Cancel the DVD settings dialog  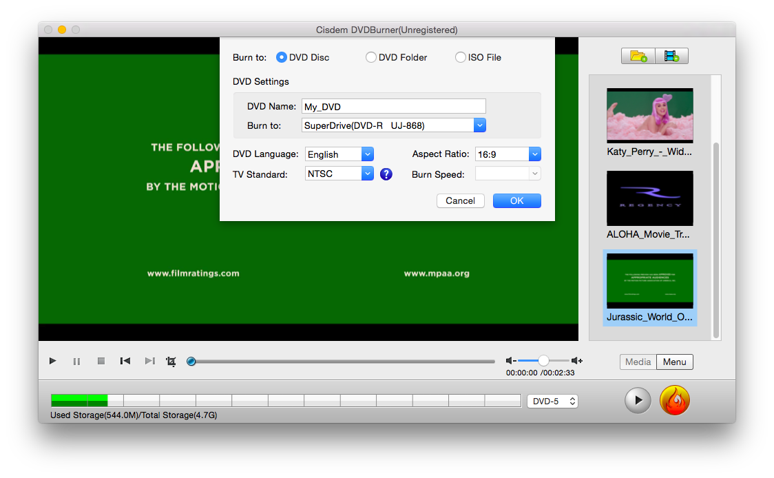point(460,200)
